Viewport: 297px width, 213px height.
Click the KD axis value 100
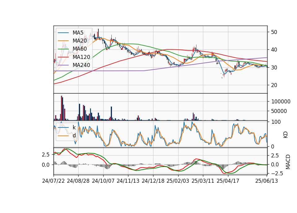276,122
